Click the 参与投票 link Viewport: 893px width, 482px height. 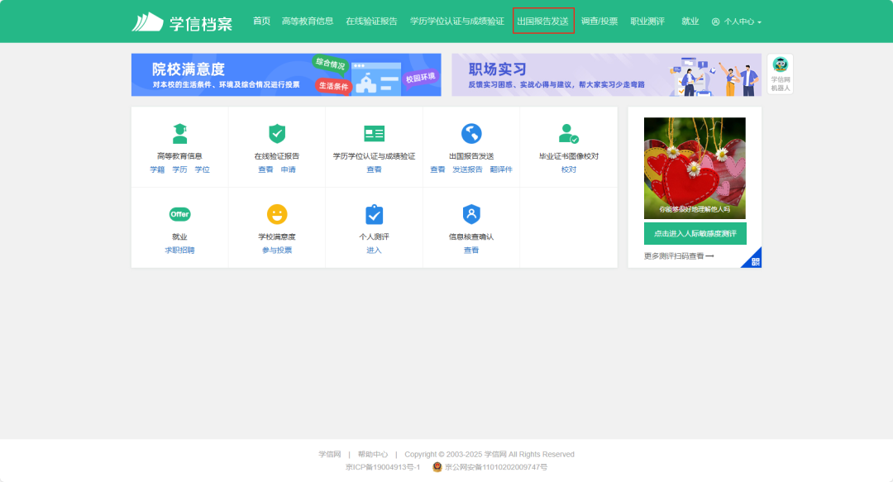(277, 251)
